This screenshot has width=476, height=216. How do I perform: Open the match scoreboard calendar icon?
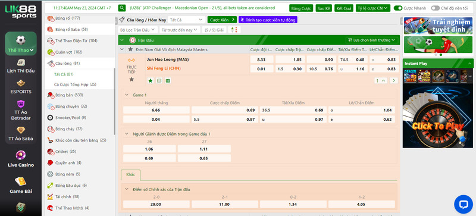coord(168,80)
